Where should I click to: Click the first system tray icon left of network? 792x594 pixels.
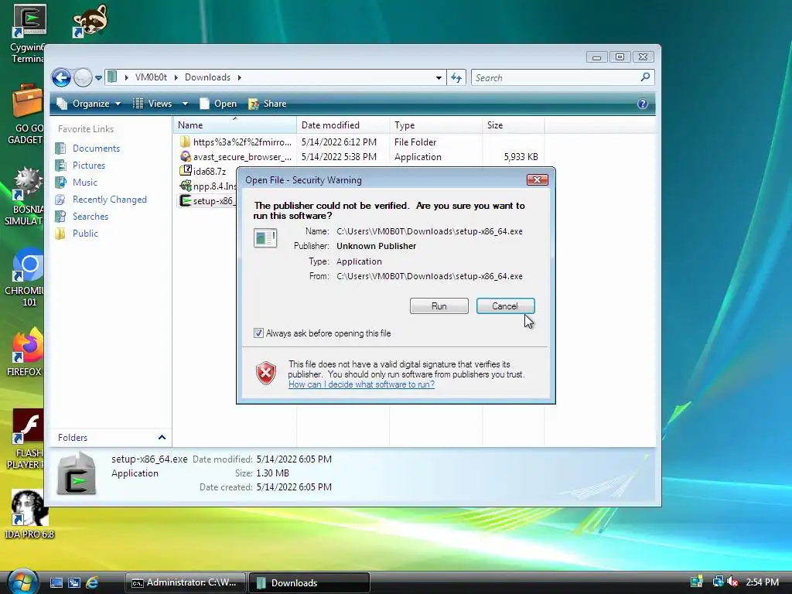click(x=697, y=582)
